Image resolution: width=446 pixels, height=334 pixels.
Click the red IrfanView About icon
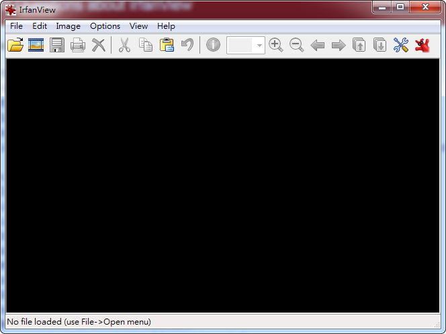click(422, 45)
